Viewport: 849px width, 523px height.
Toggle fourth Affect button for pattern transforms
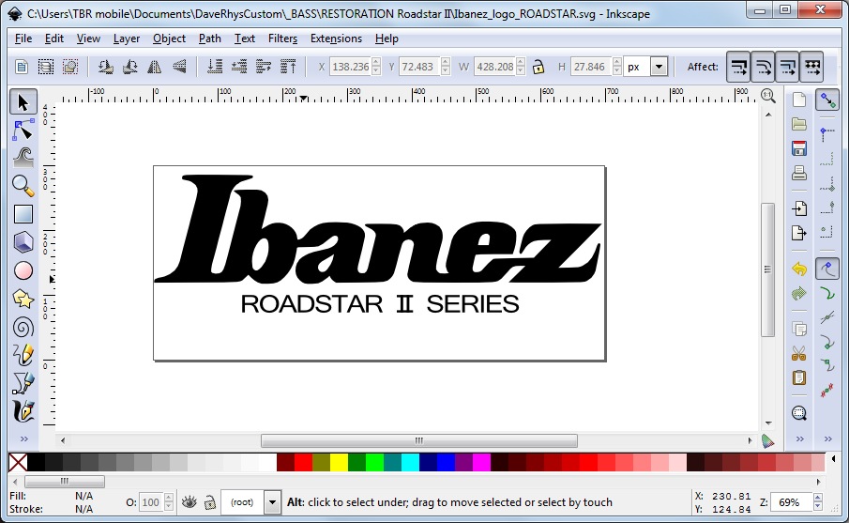[811, 67]
